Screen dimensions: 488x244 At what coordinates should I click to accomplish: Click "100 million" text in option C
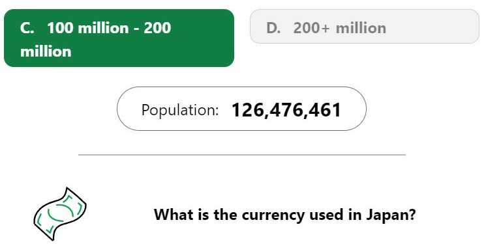click(88, 28)
